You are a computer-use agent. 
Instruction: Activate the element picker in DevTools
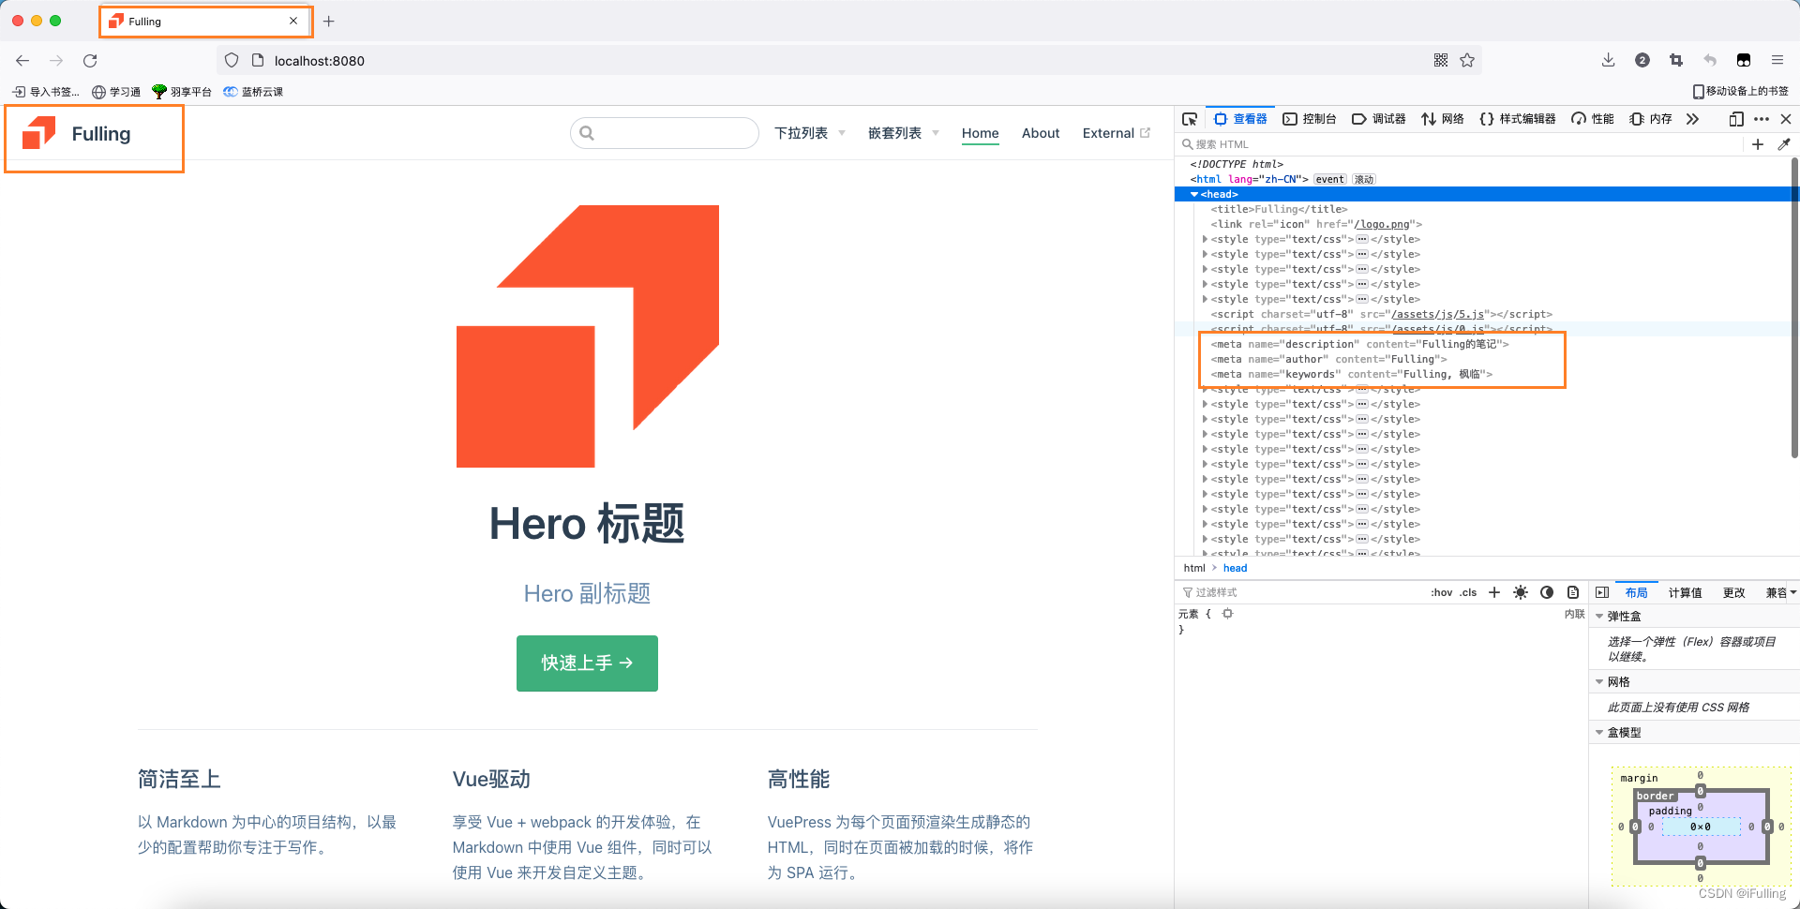click(x=1190, y=119)
